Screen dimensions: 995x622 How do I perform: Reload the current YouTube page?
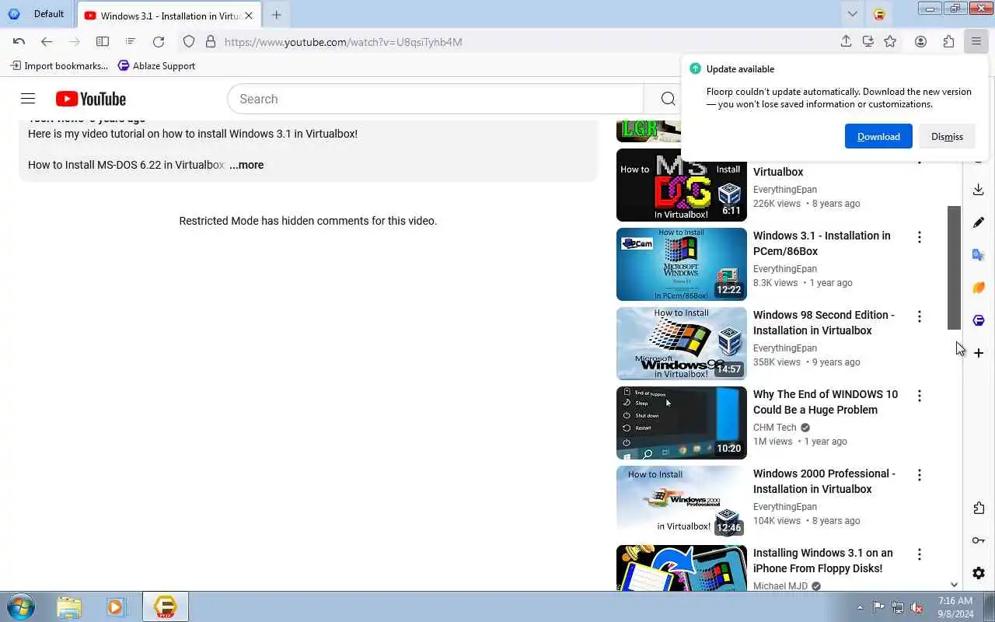(159, 42)
